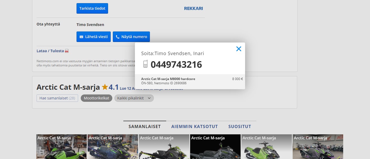Screen dimensions: 370x159
Task: Open fifth Arctic Cat M-sarja thumbnail
Action: pos(267,147)
